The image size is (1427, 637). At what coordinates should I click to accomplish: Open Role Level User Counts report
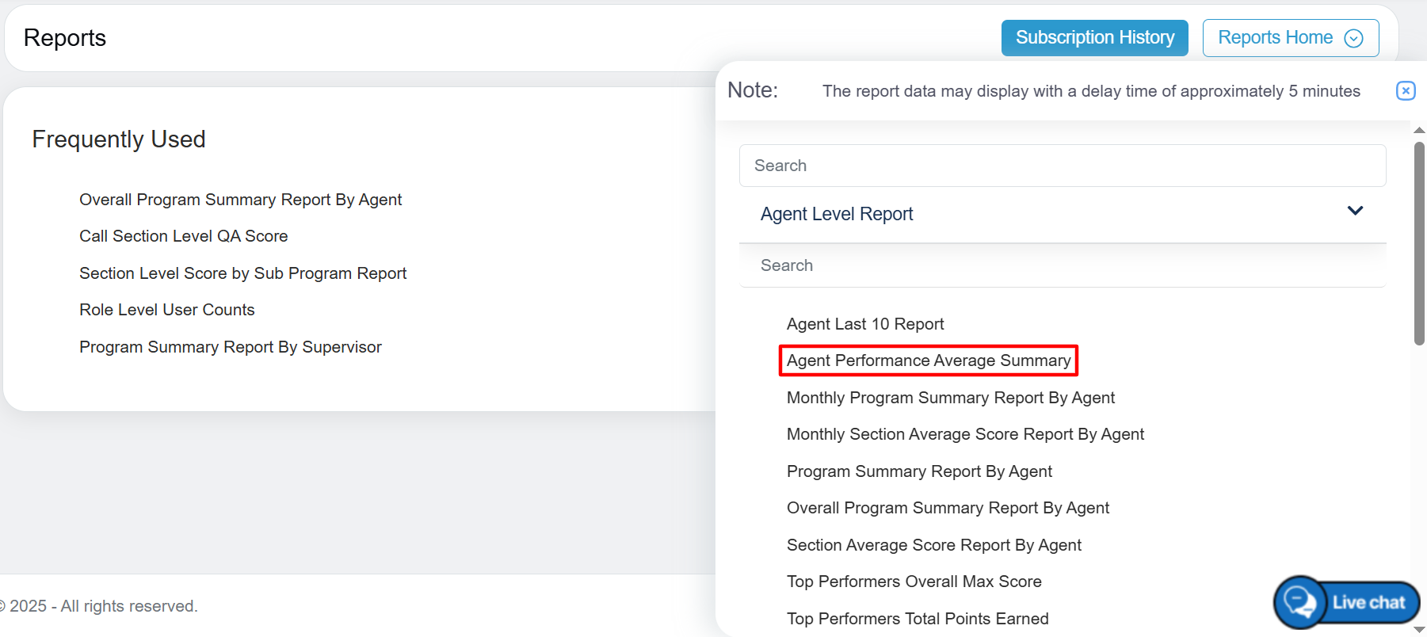(x=166, y=310)
